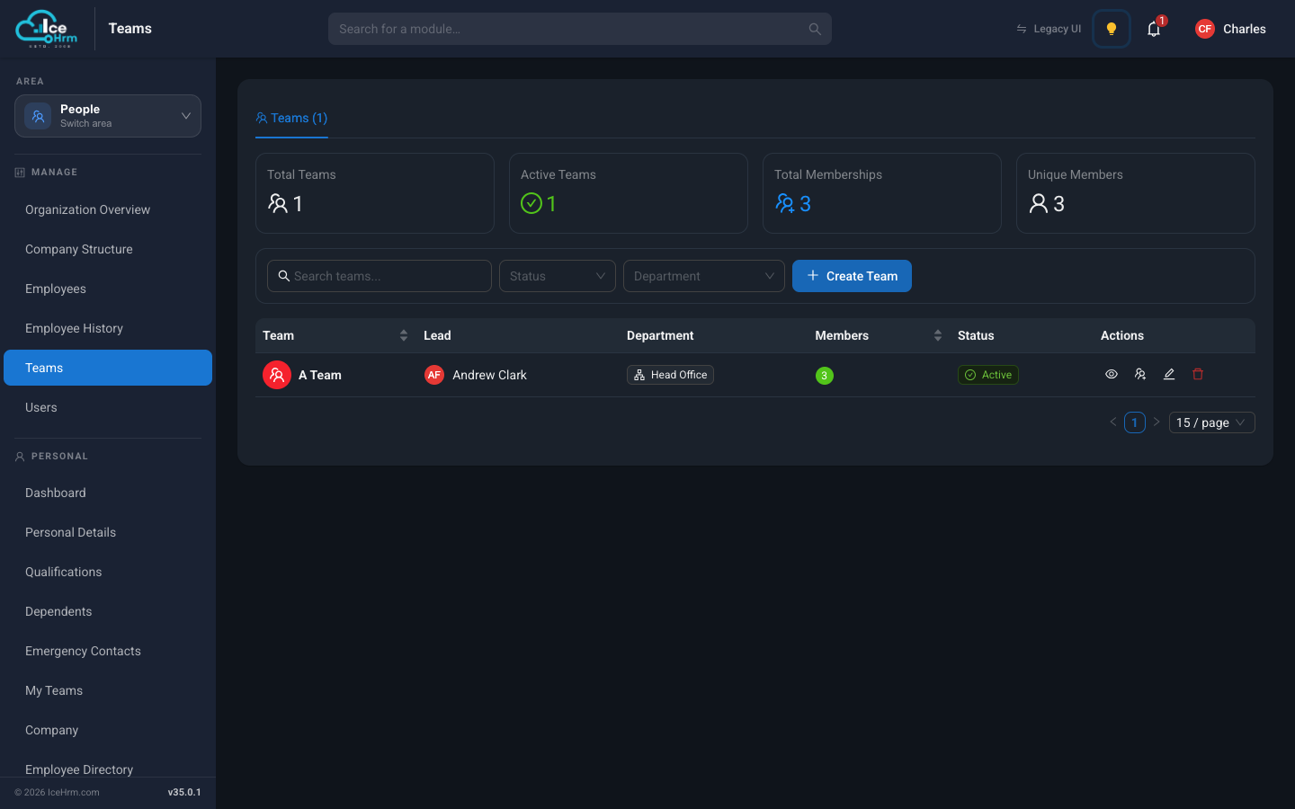Click A Team name
The image size is (1295, 809).
pos(320,375)
